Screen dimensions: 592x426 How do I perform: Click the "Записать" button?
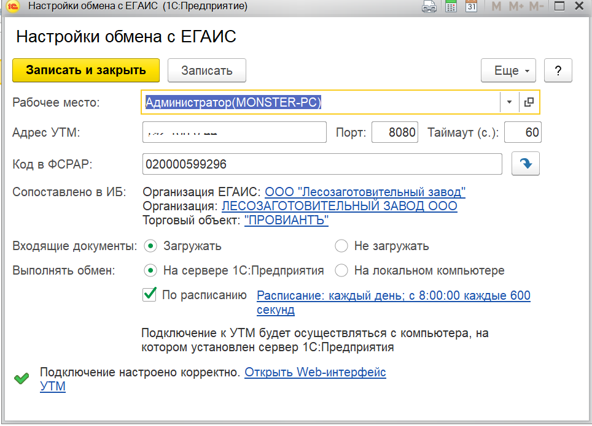point(207,70)
